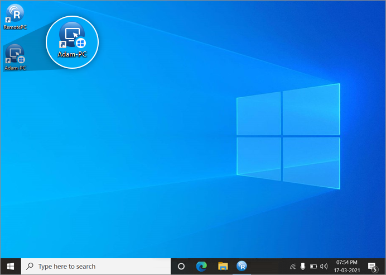Screen dimensions: 386x275
Task: Open the notification Action Center icon
Action: click(372, 267)
